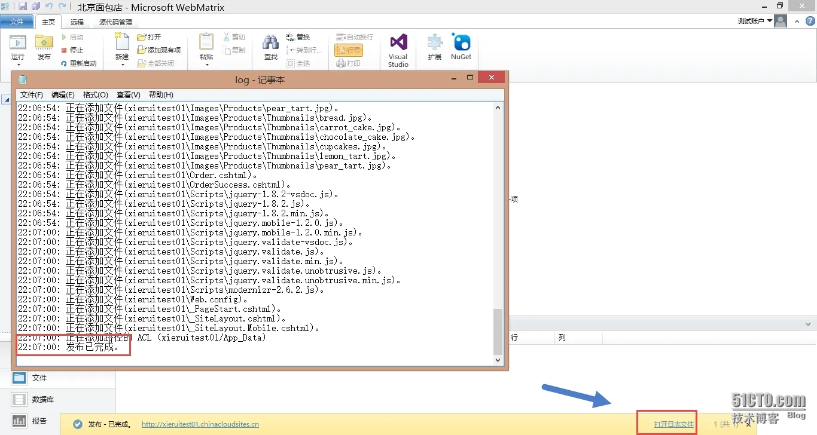Open Notepad's 格式(O) menu

tap(96, 94)
